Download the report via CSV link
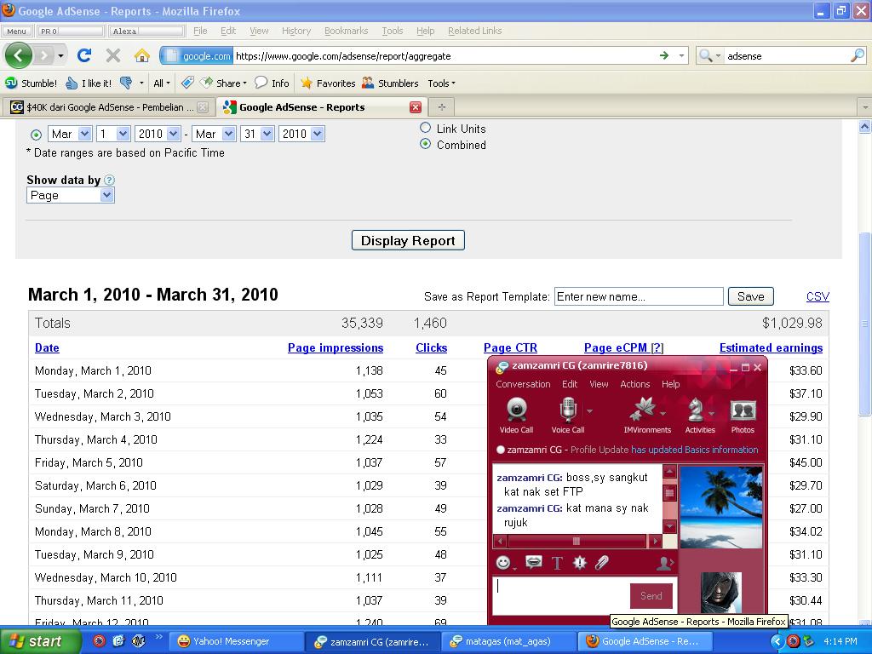872x654 pixels. point(817,296)
